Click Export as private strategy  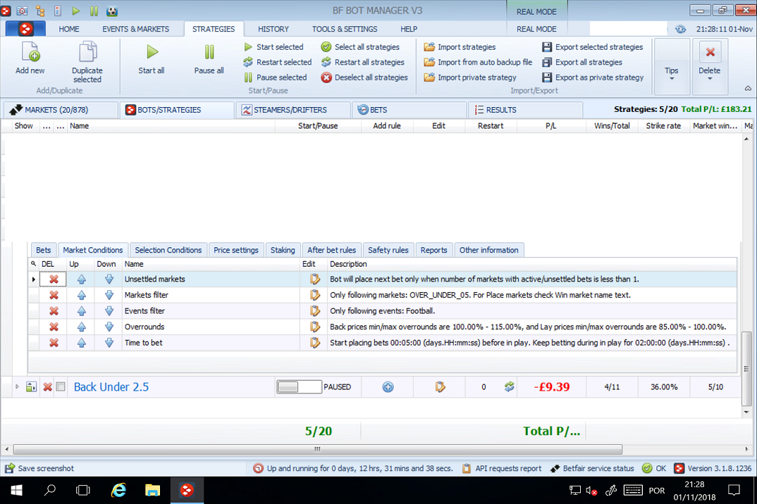tap(593, 77)
